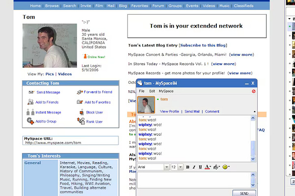Click view more for MySpace Concert entry
Image resolution: width=295 pixels, height=196 pixels.
241,54
